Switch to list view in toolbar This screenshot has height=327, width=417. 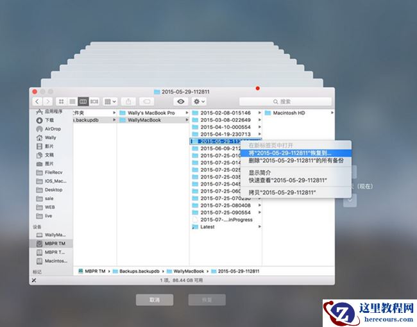[x=72, y=101]
